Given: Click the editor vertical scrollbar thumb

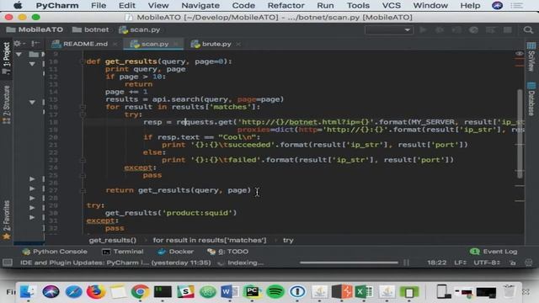Looking at the screenshot, I should [520, 134].
